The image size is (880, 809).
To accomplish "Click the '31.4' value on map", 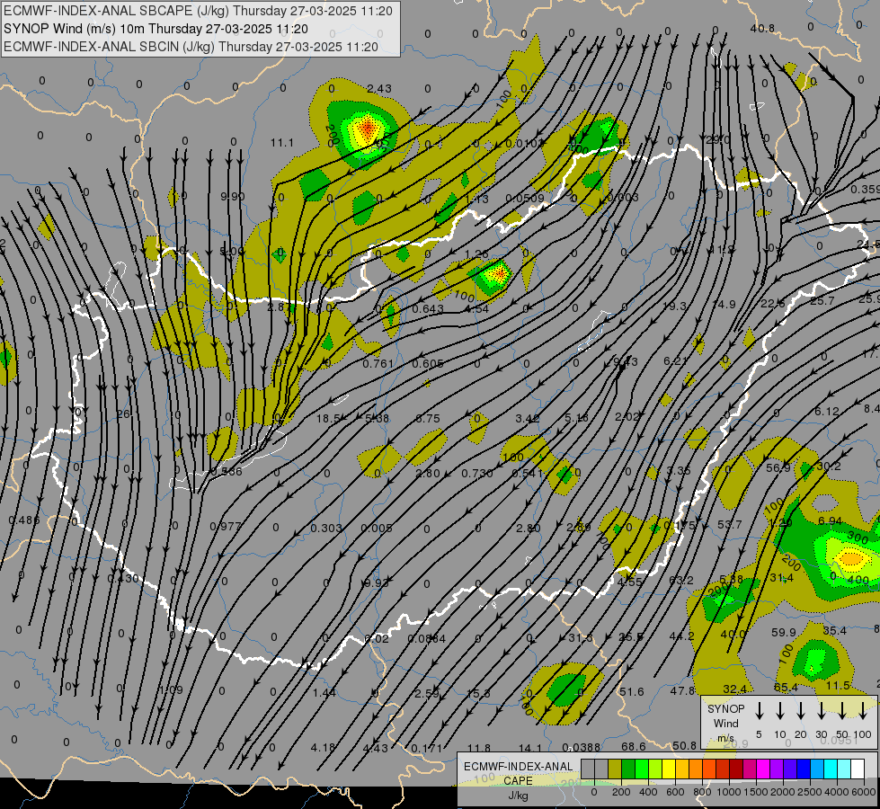I will pos(781,578).
